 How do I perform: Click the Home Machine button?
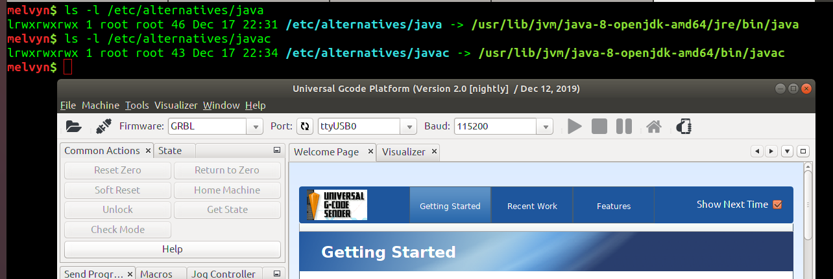(x=227, y=190)
